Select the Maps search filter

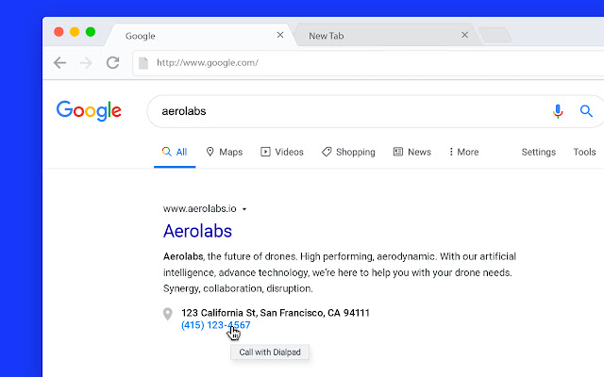(x=224, y=152)
